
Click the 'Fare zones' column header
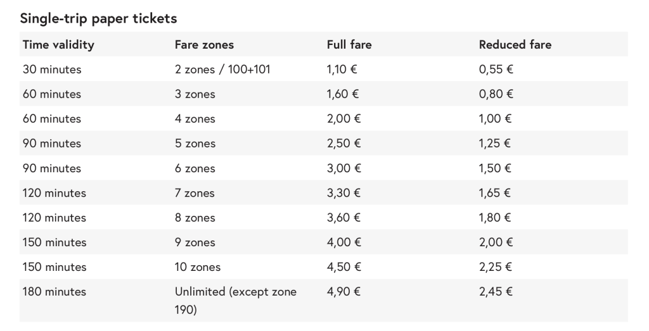[204, 44]
